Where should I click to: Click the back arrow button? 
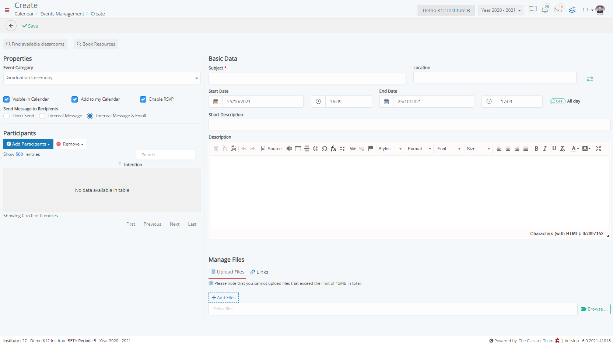coord(11,26)
